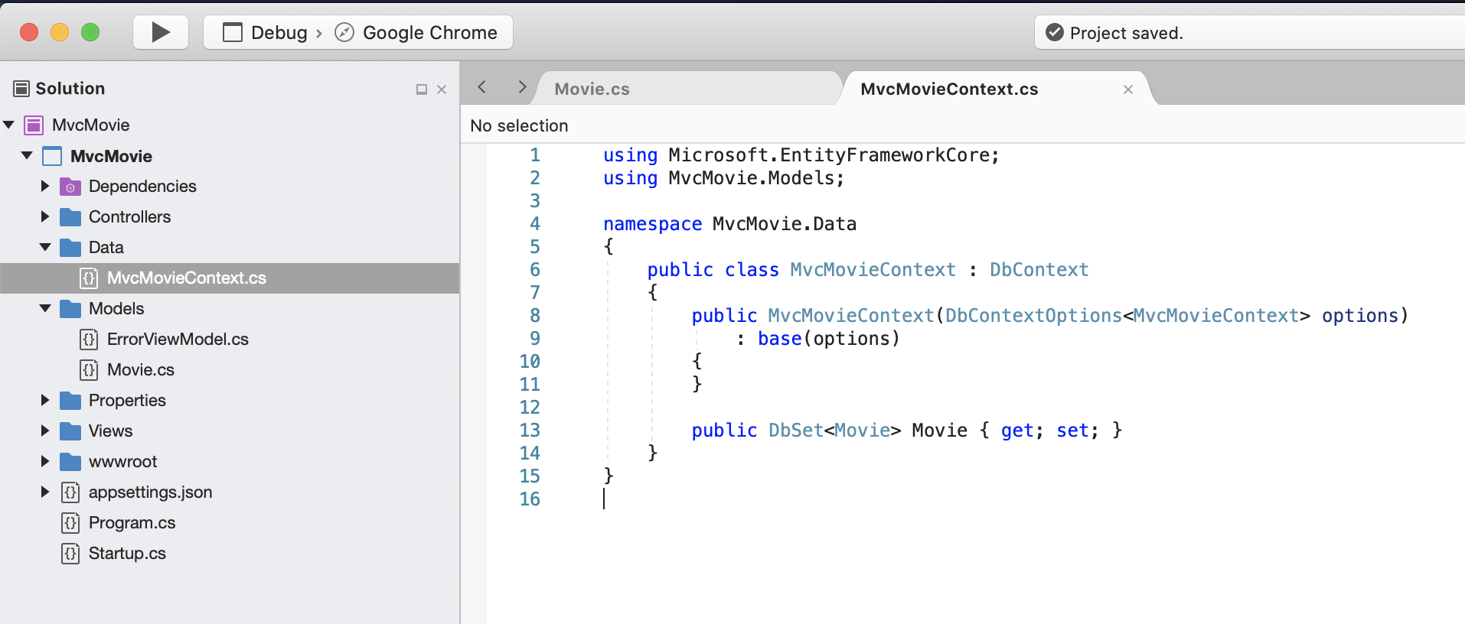Open the Debug configuration selector
The image size is (1465, 624).
click(266, 33)
